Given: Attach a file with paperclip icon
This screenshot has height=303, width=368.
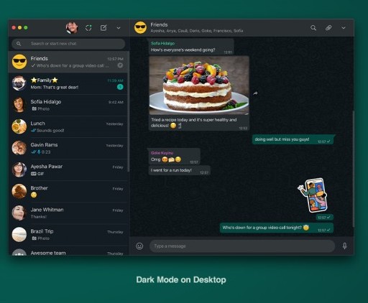Looking at the screenshot, I should (328, 28).
